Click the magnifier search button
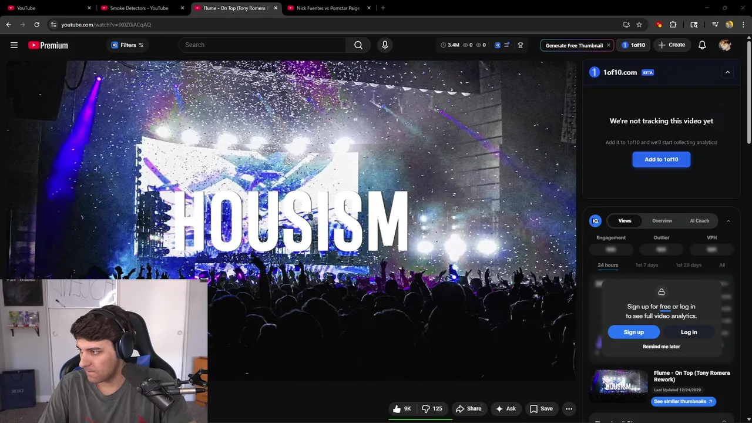752x423 pixels. pos(358,45)
